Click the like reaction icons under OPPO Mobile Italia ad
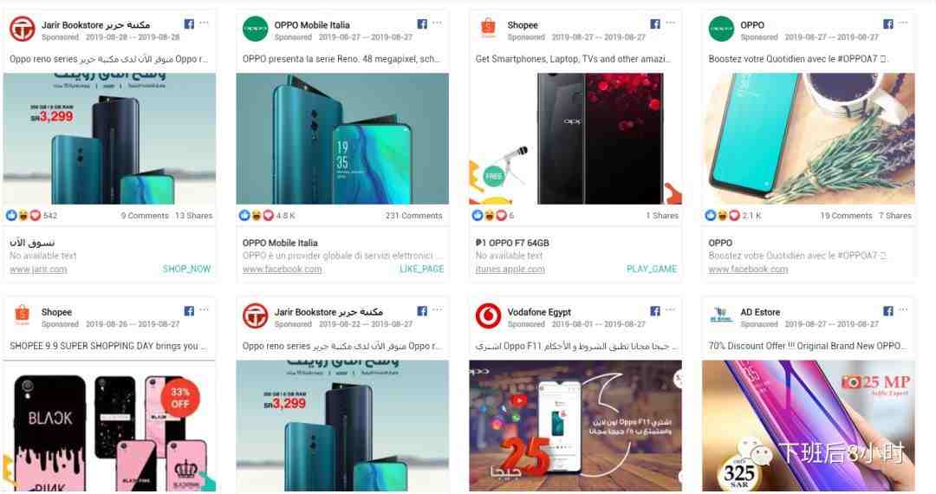The width and height of the screenshot is (936, 494). coord(256,216)
